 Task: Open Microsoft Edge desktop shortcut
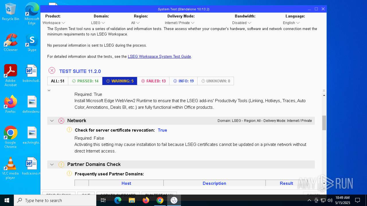32,13
